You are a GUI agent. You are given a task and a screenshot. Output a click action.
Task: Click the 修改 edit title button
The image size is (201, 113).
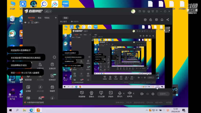click(66, 18)
